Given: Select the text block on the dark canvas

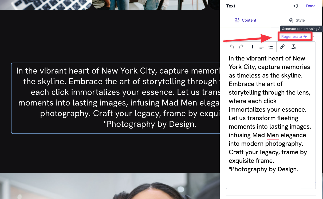Looking at the screenshot, I should [115, 98].
